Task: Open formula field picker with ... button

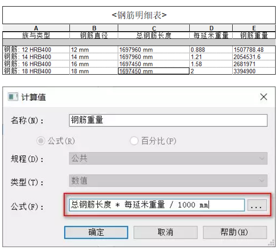Action: pos(257,205)
